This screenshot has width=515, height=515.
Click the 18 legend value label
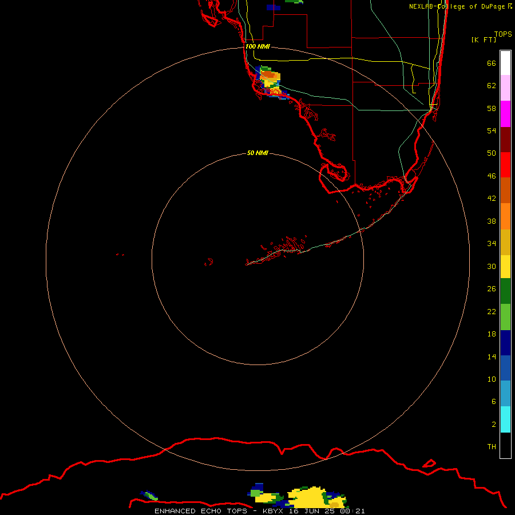492,334
